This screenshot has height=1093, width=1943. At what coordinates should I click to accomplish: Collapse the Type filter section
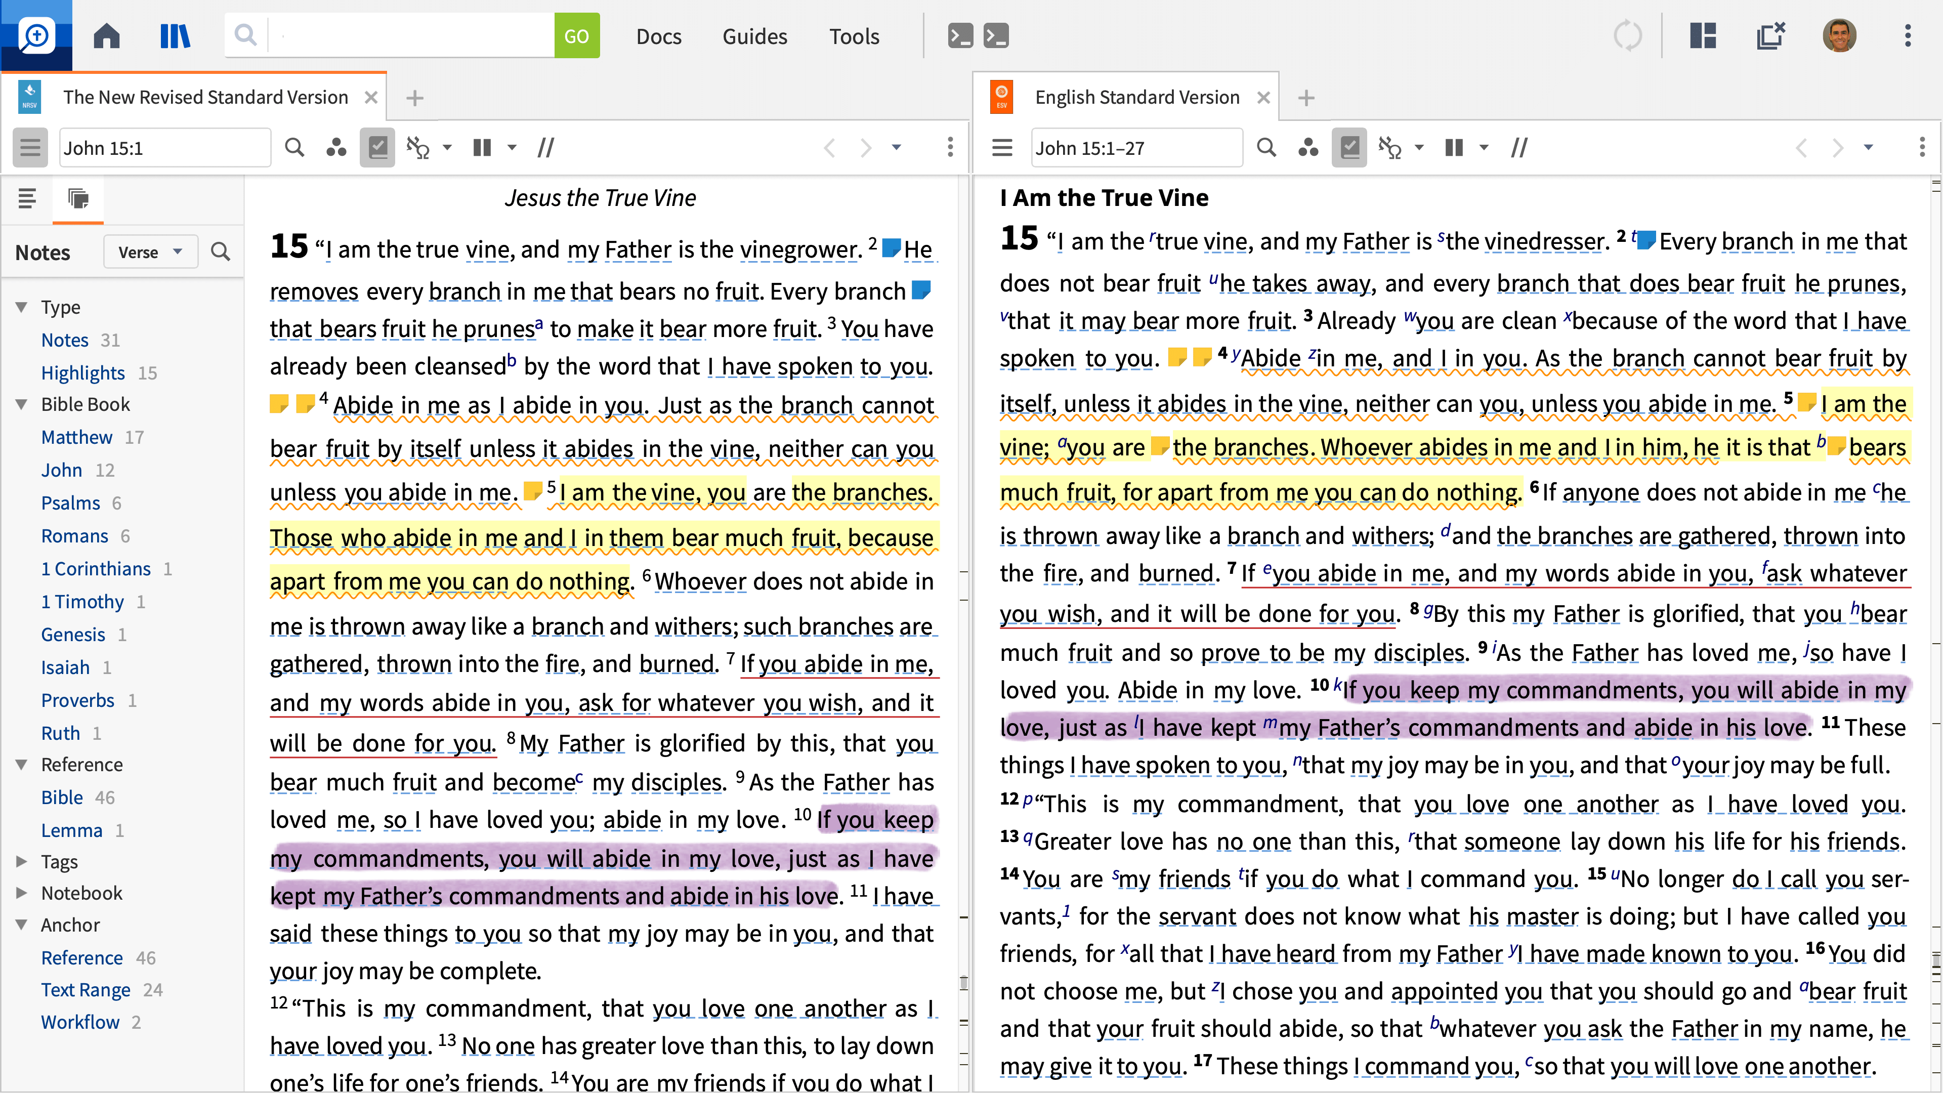(21, 307)
